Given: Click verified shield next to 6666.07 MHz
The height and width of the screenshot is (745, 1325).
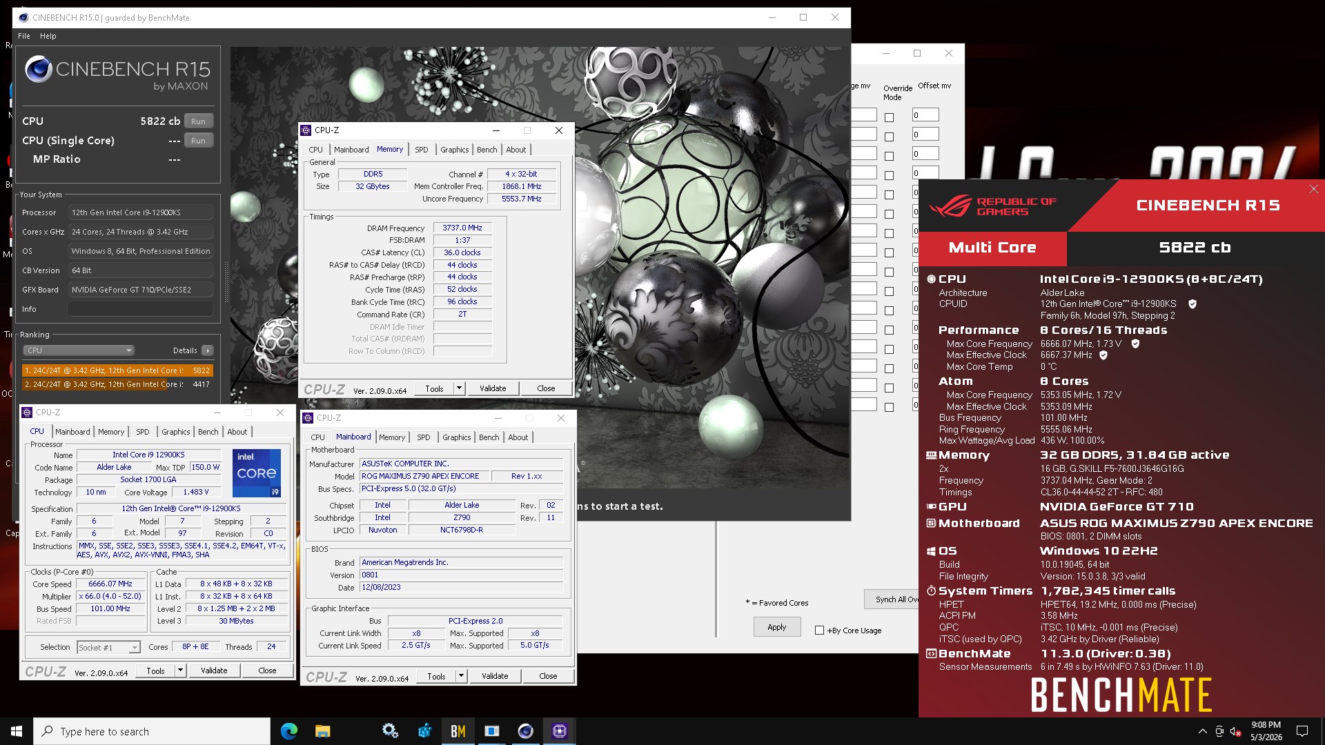Looking at the screenshot, I should pyautogui.click(x=1135, y=344).
